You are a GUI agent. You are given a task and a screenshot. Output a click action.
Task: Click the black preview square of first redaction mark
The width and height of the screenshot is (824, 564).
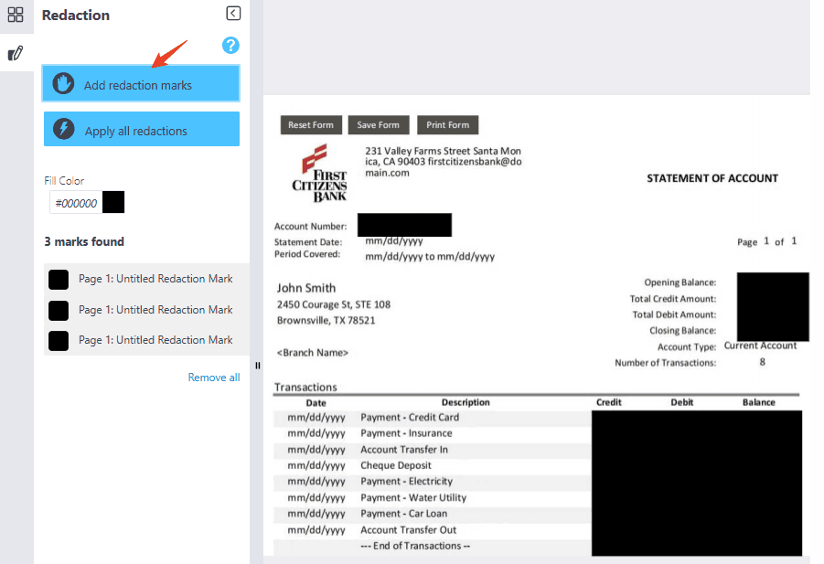click(58, 280)
